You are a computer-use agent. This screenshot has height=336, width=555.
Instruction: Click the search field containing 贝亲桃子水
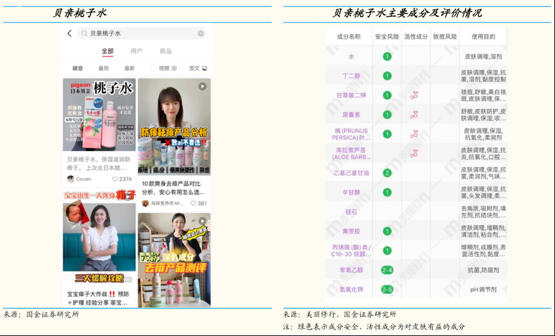pos(138,33)
